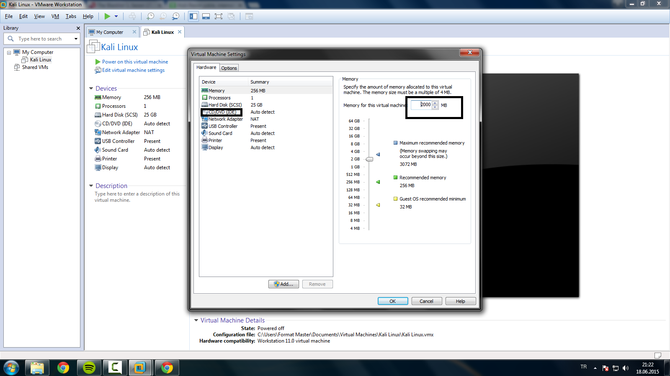Close the My Computer tab
The height and width of the screenshot is (376, 670).
coord(134,32)
